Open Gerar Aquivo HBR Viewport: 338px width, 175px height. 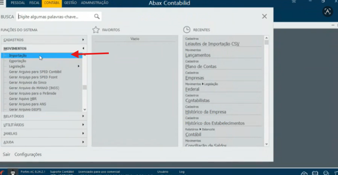(23, 99)
